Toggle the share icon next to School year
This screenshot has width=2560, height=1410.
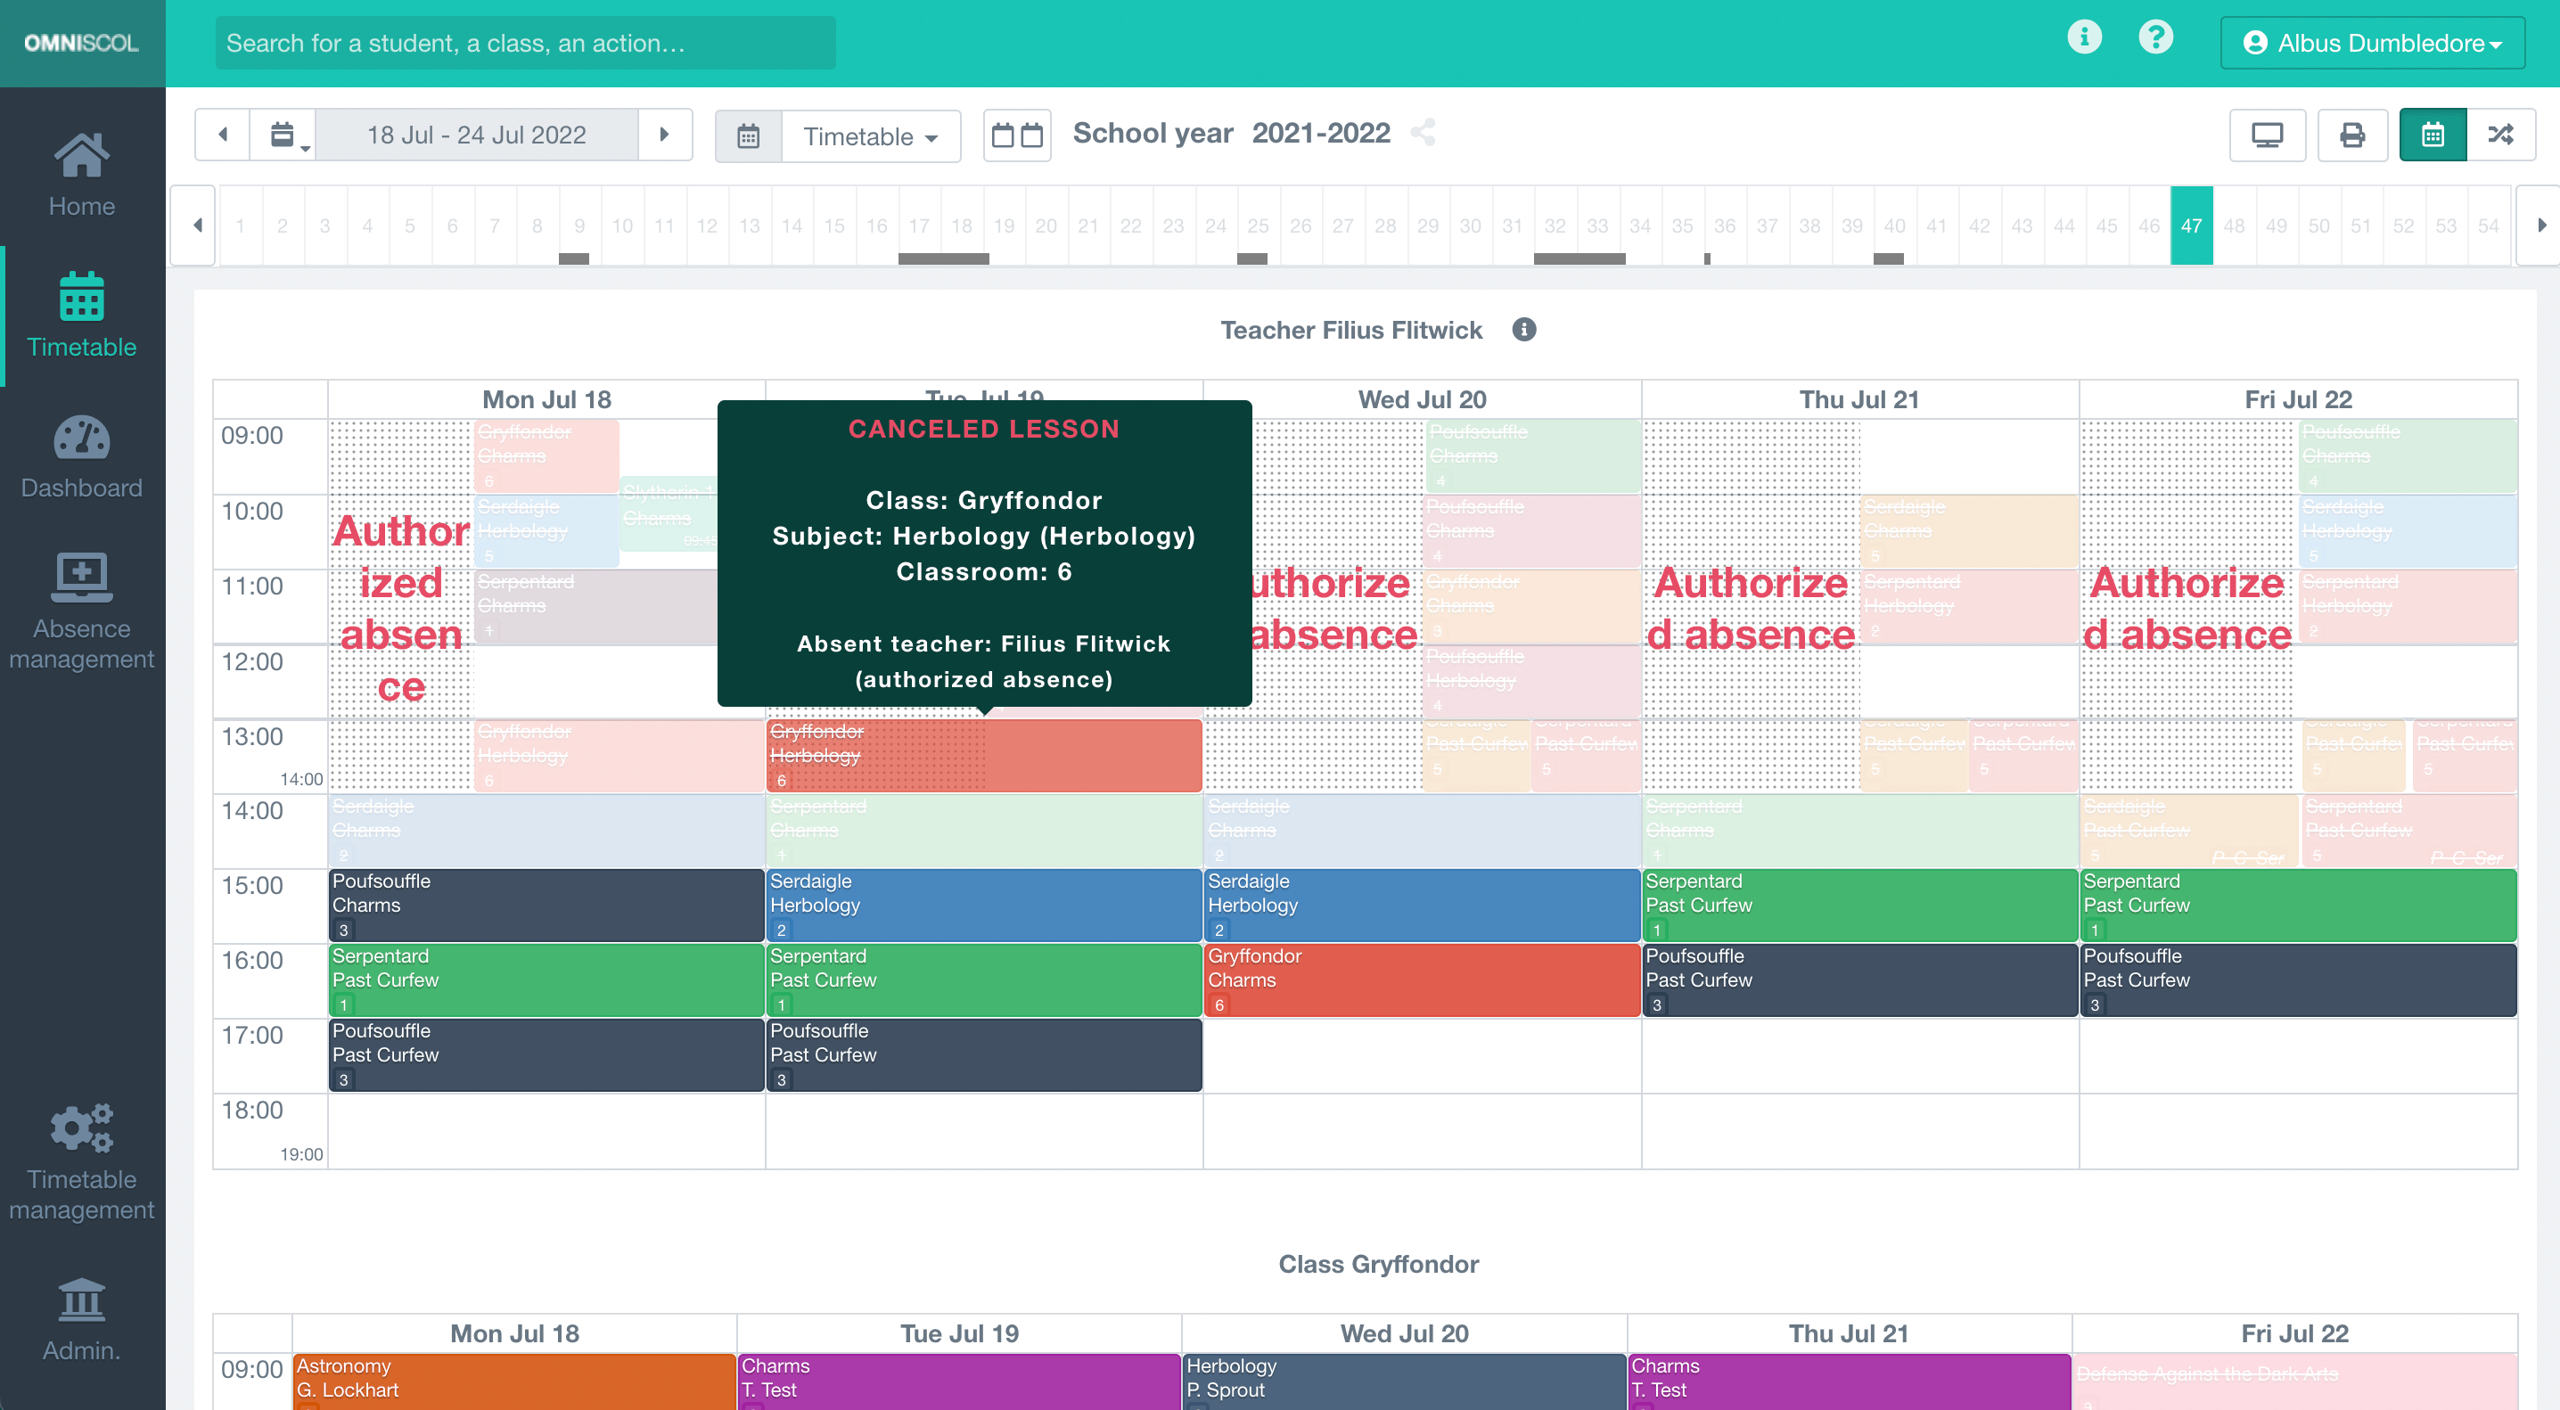pyautogui.click(x=1425, y=132)
